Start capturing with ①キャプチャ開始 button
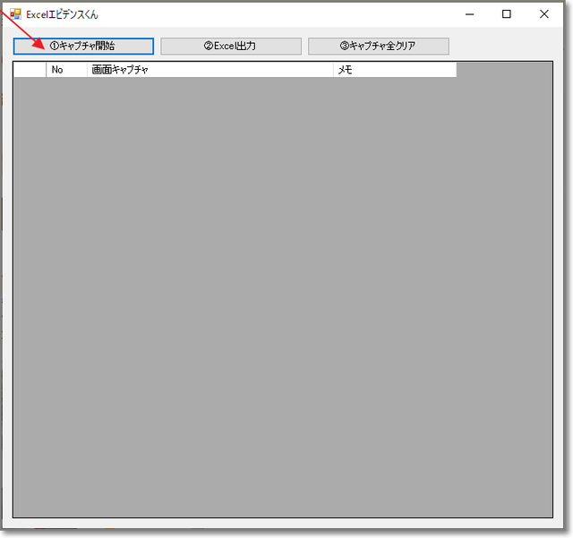The image size is (573, 538). click(x=83, y=46)
